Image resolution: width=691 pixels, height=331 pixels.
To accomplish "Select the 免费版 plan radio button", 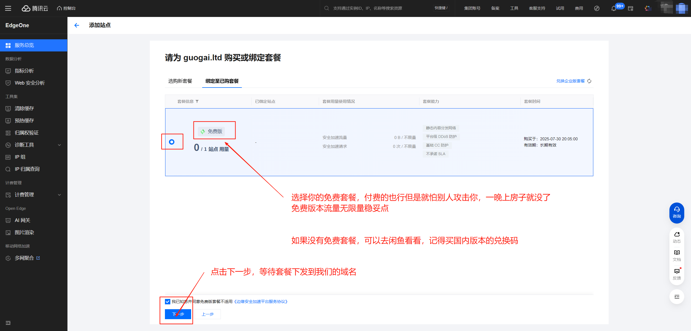I will 172,142.
